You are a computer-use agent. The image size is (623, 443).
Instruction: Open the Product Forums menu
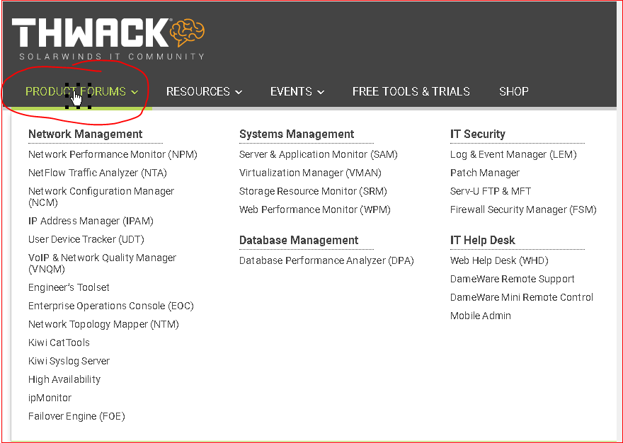[x=82, y=92]
